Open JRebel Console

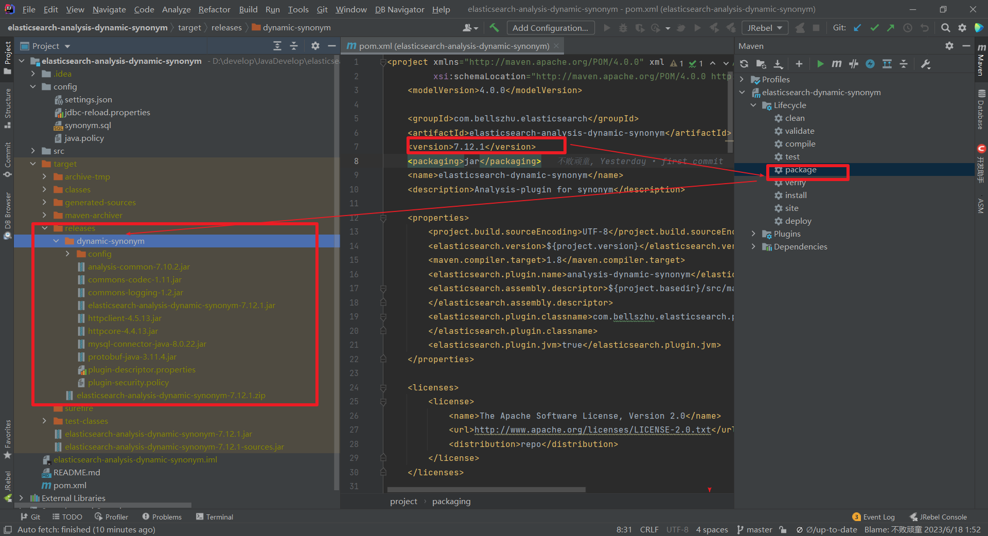click(938, 517)
